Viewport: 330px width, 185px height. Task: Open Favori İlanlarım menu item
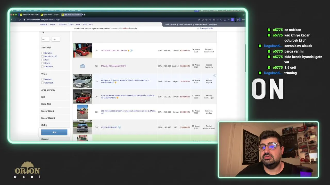click(170, 24)
